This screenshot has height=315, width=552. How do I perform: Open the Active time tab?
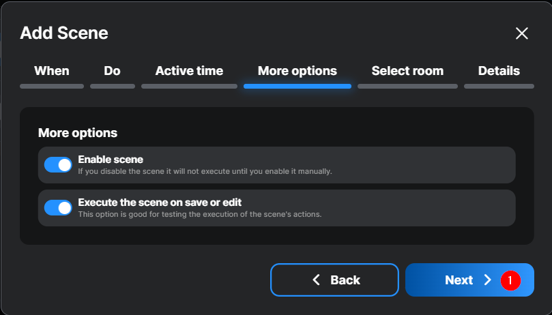189,71
